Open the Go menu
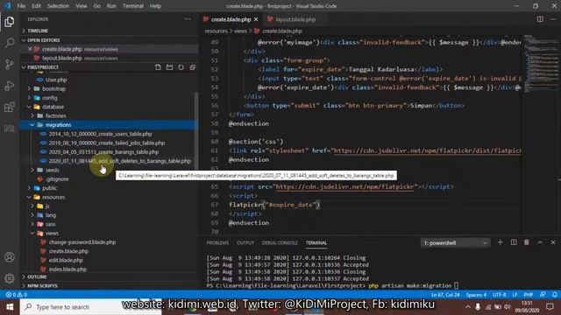The image size is (561, 315). [x=96, y=6]
